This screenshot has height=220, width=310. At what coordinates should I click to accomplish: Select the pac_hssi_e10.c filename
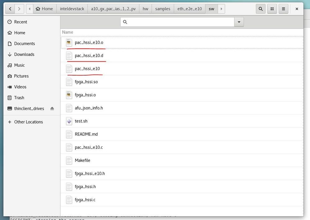point(89,147)
